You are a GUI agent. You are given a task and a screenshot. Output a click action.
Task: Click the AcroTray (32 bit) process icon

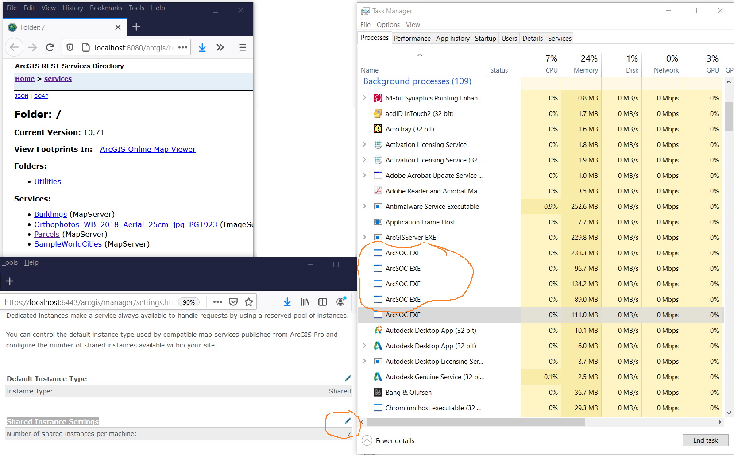click(378, 129)
